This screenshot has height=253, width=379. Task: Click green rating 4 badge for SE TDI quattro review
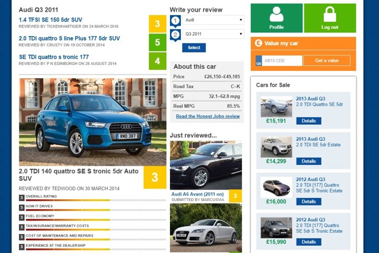click(157, 61)
